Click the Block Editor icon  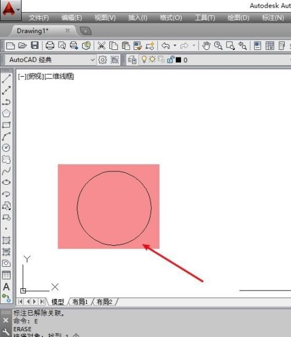(150, 45)
